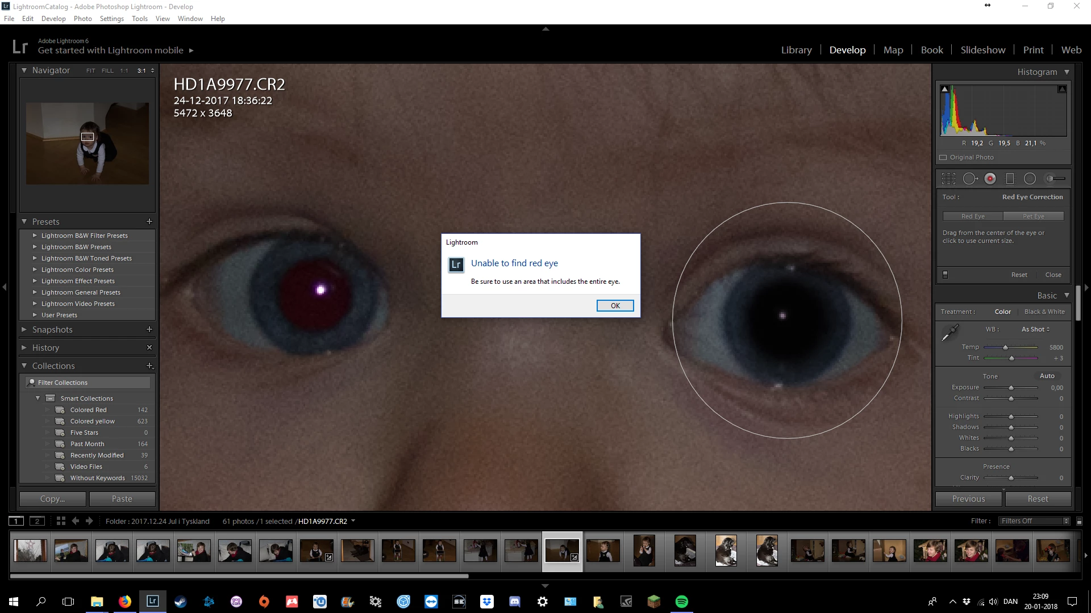The image size is (1091, 613).
Task: Click the grid view icon above filmstrip
Action: click(61, 521)
